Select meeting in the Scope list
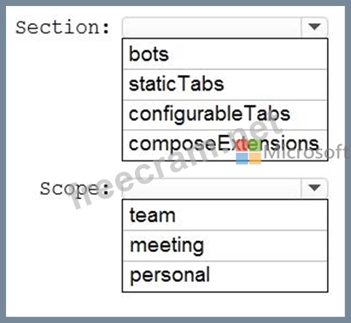351x323 pixels. point(225,245)
